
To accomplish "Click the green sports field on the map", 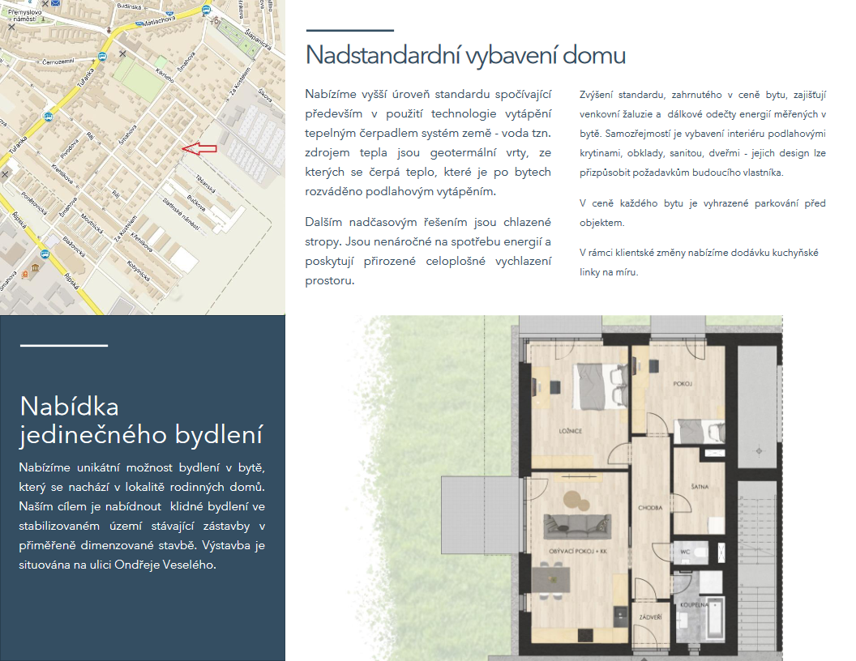I will click(143, 80).
